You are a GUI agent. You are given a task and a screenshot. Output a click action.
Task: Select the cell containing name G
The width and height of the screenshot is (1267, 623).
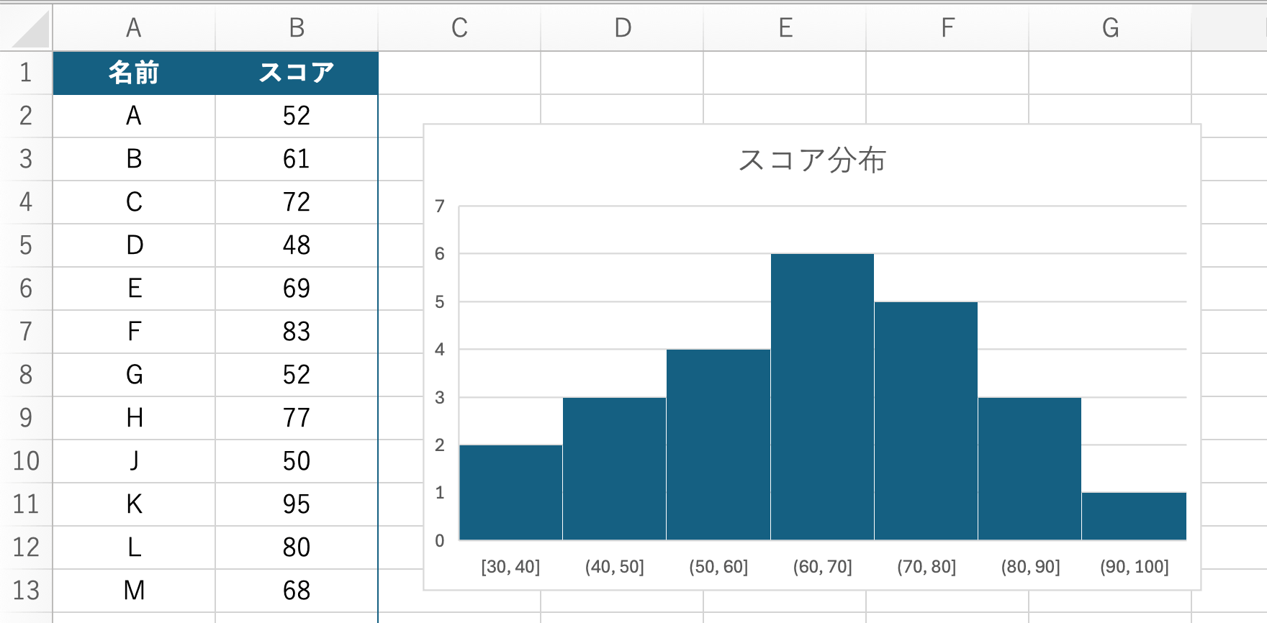(134, 375)
